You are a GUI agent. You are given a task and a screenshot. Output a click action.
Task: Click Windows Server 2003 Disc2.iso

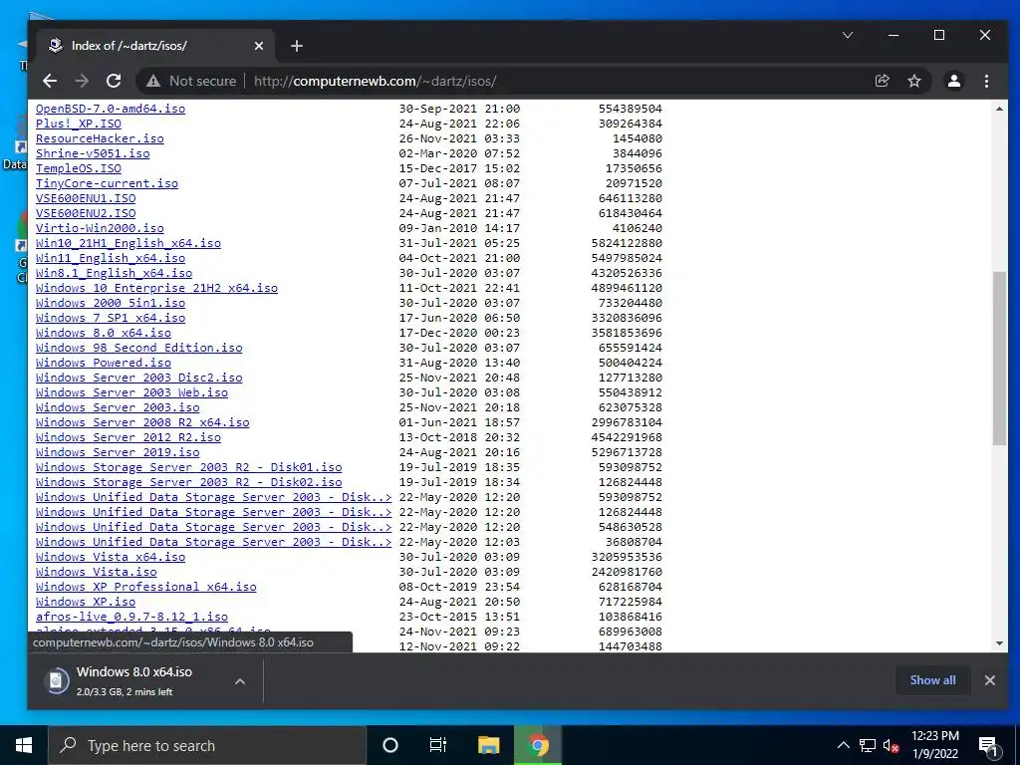(139, 378)
